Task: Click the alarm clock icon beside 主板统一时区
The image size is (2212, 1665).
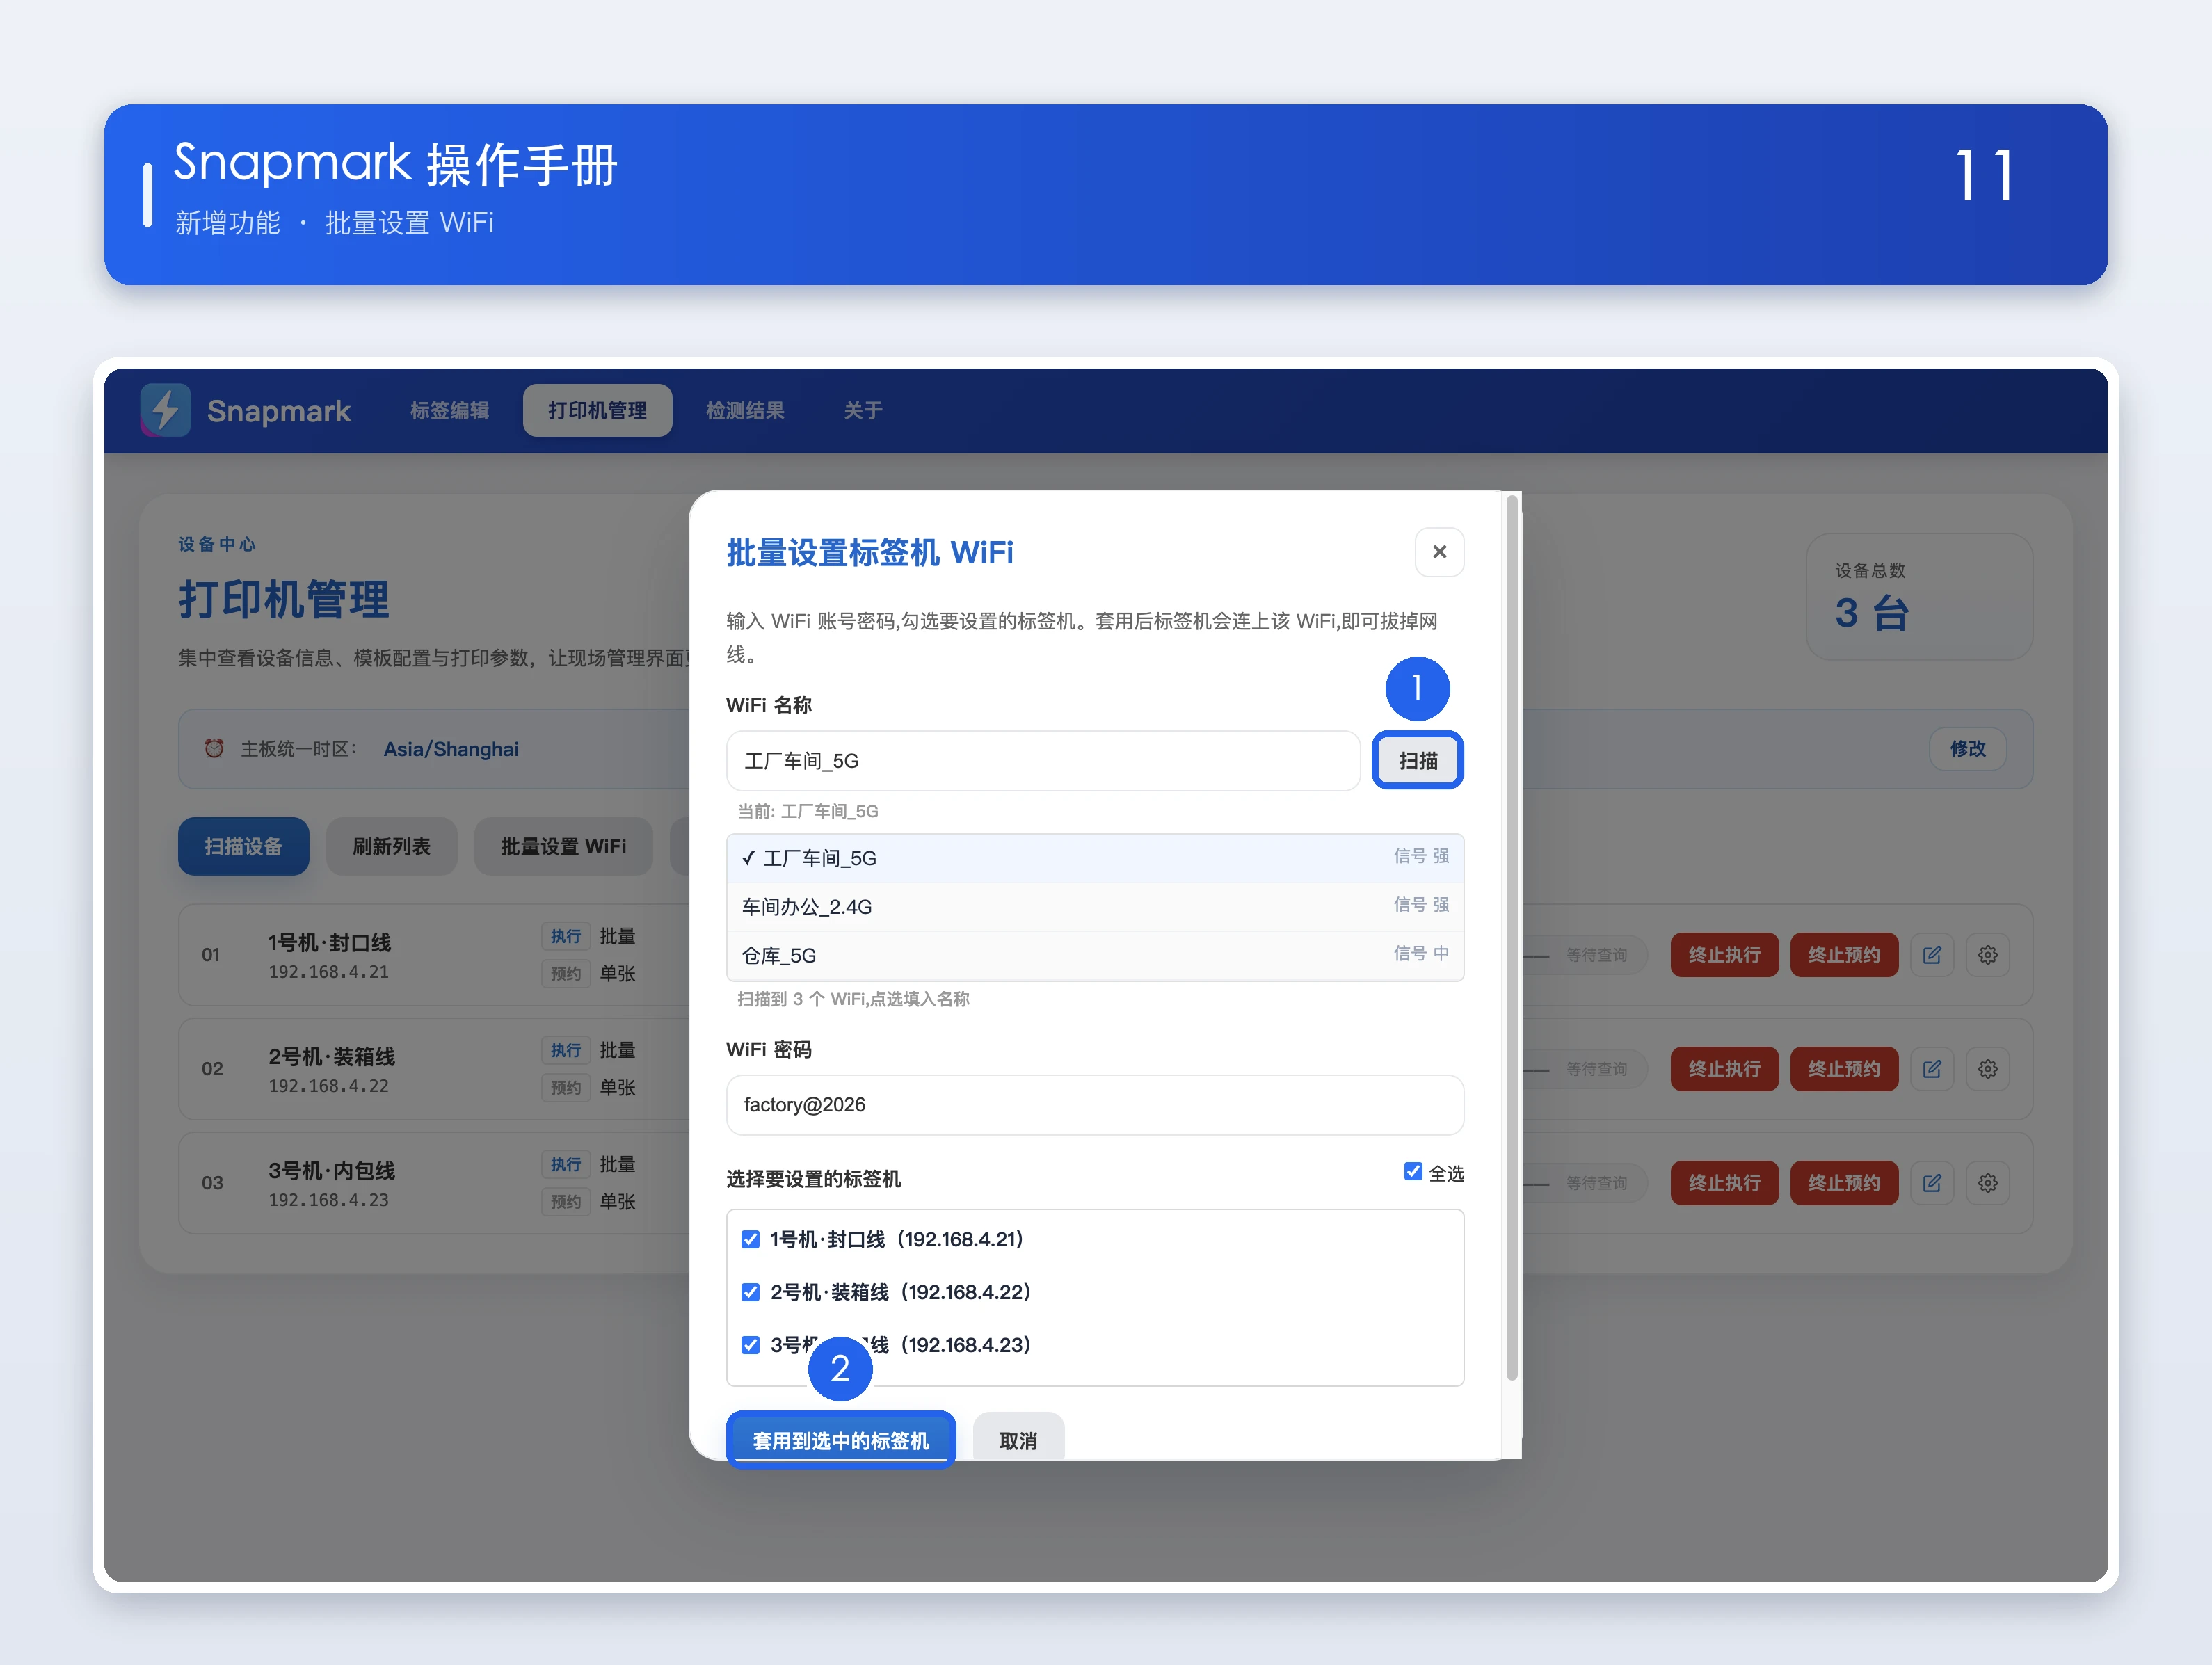Action: pyautogui.click(x=214, y=749)
